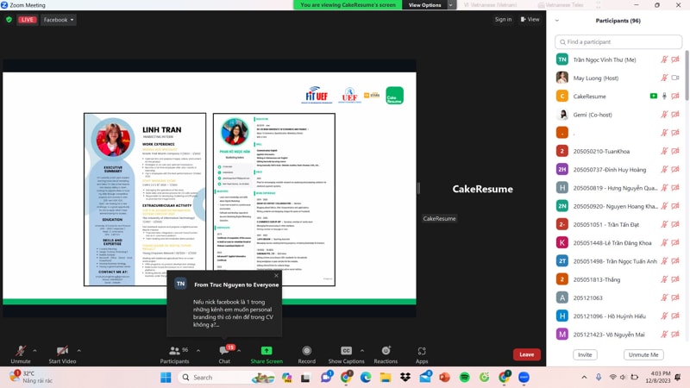Open the Windows Start menu

click(x=166, y=378)
